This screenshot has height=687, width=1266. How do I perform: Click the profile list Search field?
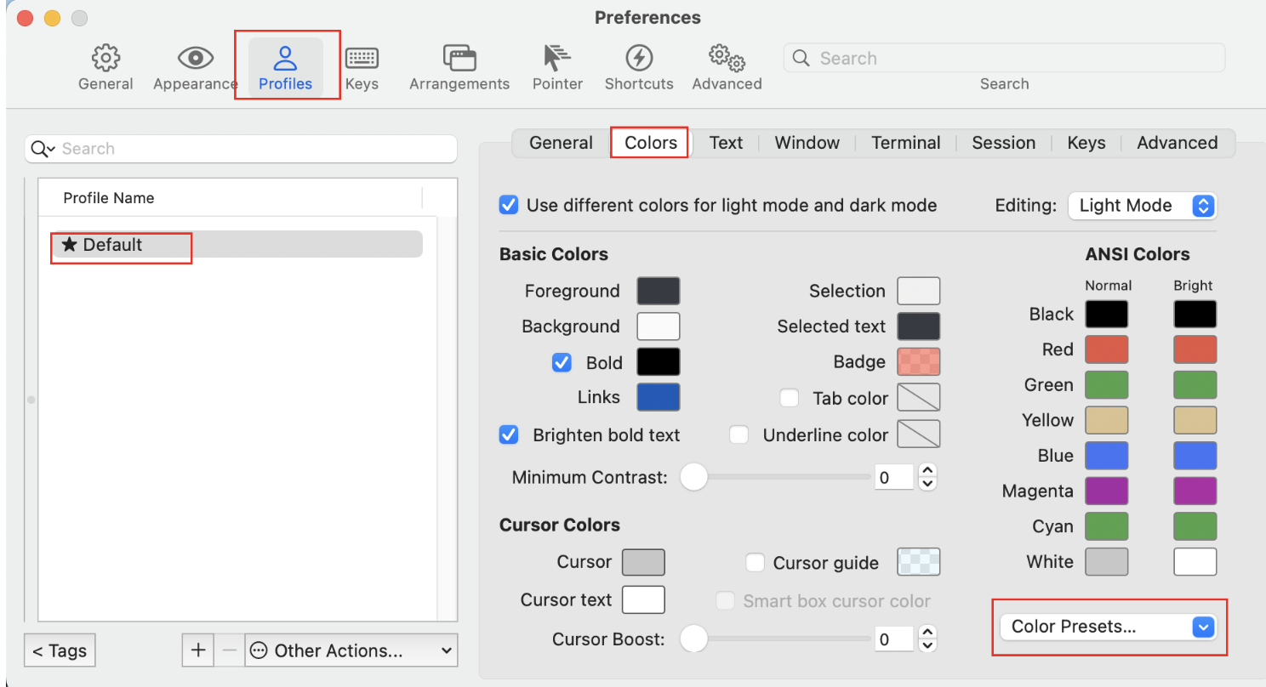click(x=241, y=149)
